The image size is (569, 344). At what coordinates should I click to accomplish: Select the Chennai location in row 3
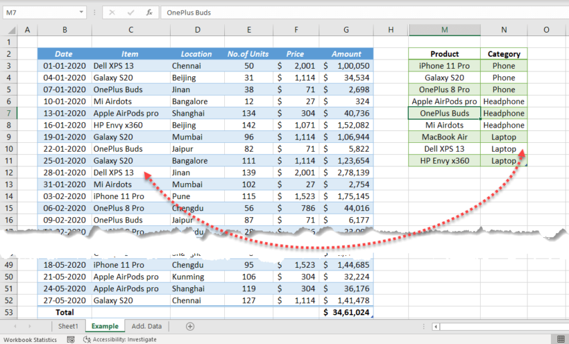197,66
